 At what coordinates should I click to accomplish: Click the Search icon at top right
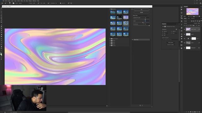(x=195, y=3)
